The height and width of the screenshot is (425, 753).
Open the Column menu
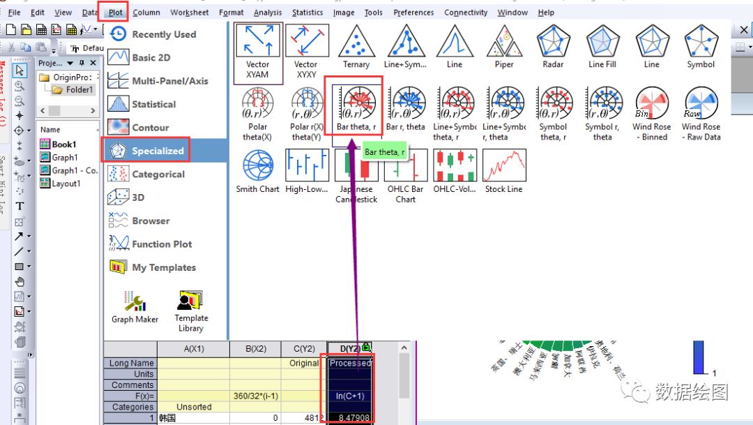146,13
